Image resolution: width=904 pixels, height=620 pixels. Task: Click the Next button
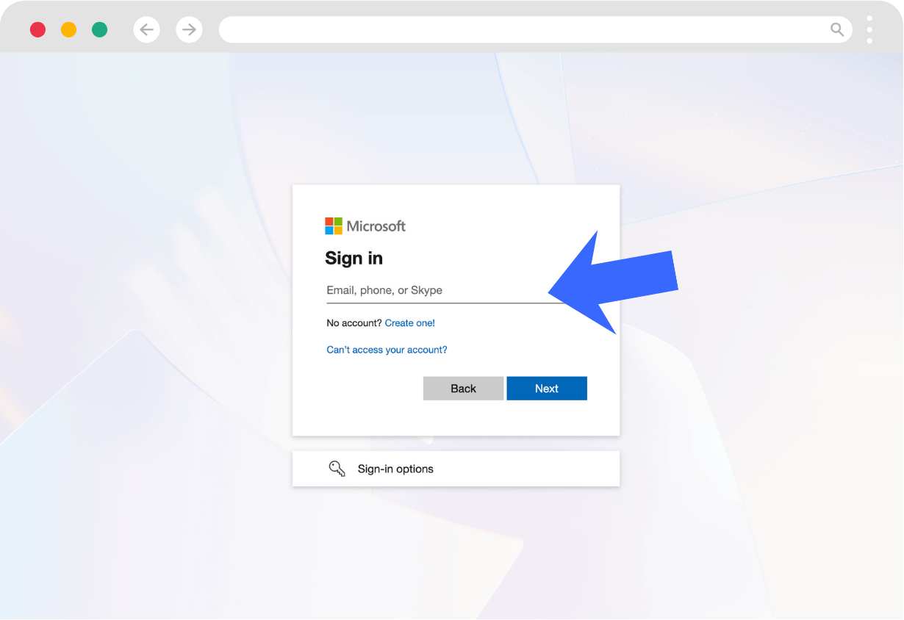click(x=547, y=389)
